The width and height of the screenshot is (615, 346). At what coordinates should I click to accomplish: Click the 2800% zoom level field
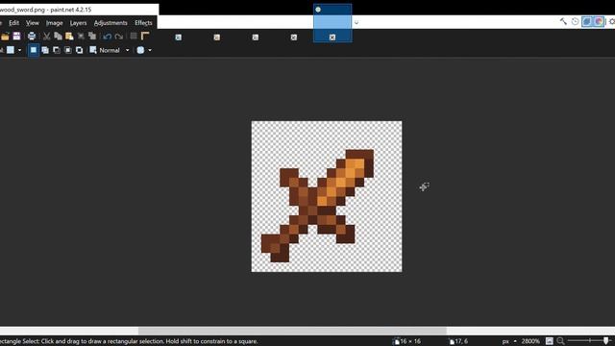(530, 341)
